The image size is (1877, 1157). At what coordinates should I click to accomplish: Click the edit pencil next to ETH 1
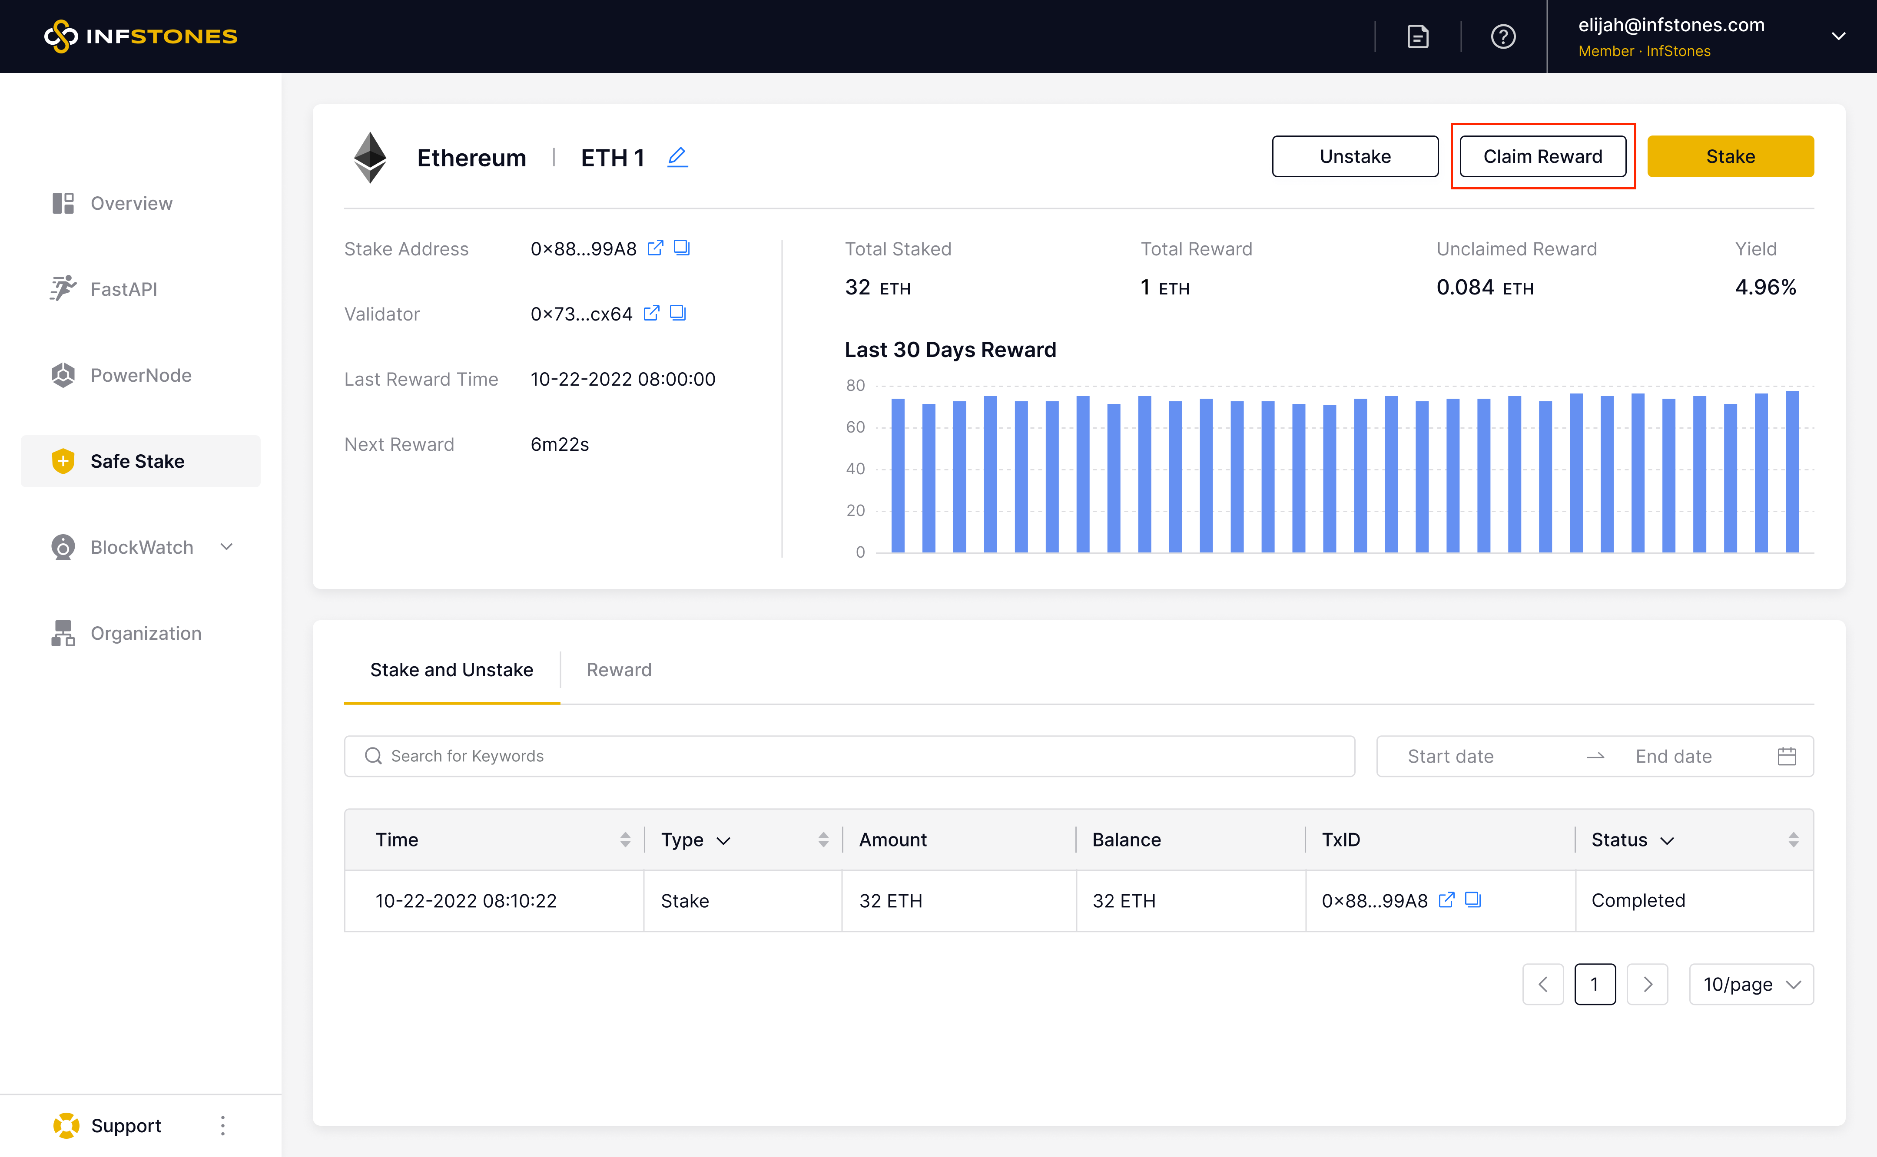tap(677, 157)
